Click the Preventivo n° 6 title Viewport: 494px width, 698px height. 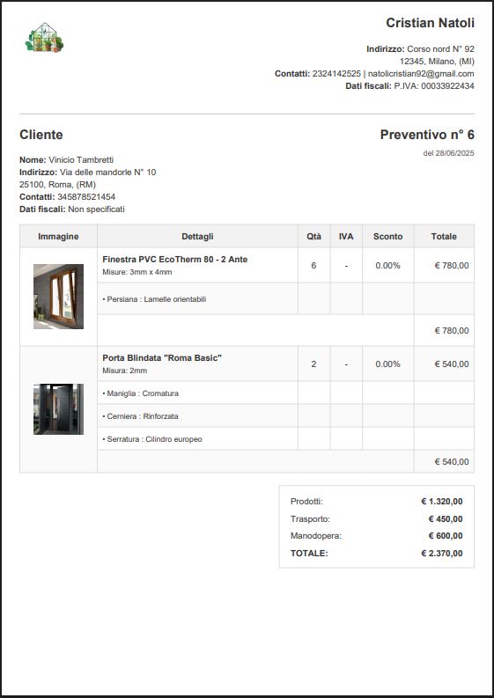[x=427, y=135]
